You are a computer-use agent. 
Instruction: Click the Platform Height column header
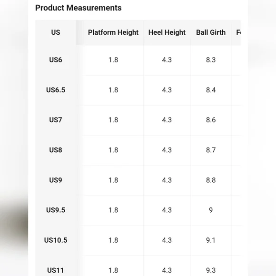[113, 32]
